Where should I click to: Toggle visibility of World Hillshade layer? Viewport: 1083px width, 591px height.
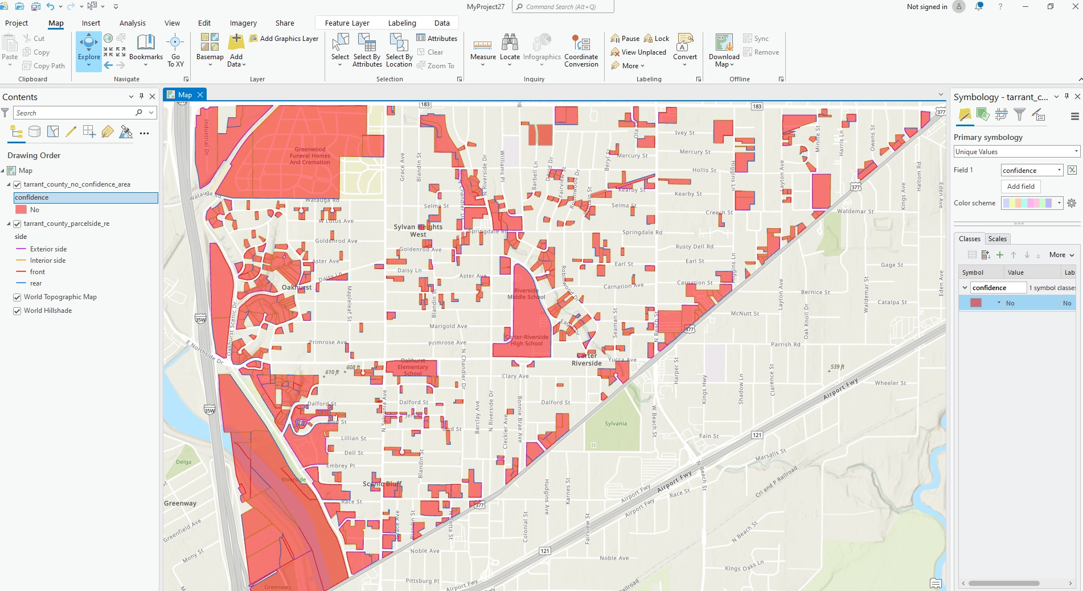coord(18,311)
